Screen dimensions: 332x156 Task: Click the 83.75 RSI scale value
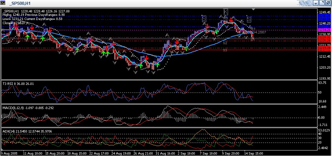coord(323,83)
